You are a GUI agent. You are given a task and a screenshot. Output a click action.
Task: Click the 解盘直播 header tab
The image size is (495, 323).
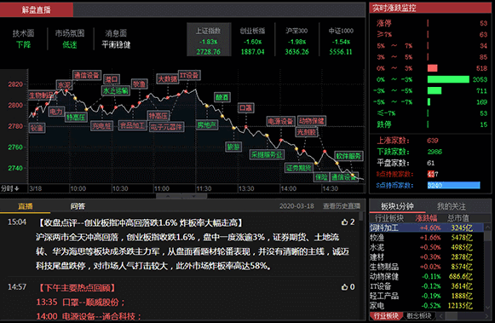[x=37, y=9]
